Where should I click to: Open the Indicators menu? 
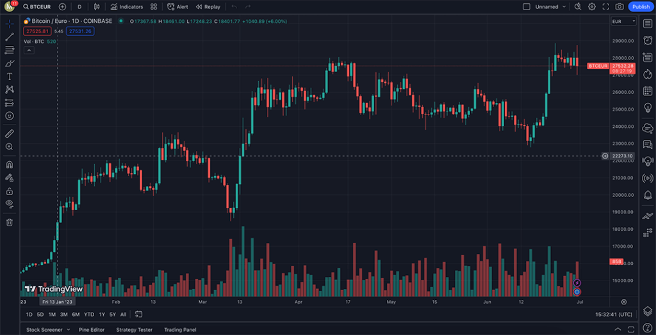pos(126,6)
